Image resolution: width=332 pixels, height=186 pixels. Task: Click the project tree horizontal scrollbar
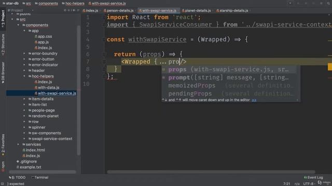(42, 172)
